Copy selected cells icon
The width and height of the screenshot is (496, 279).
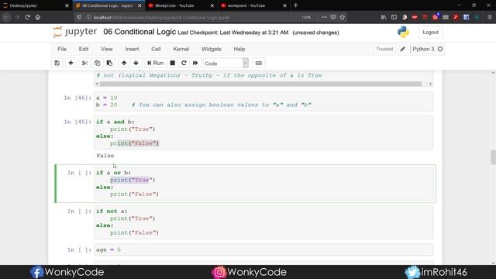click(x=97, y=63)
